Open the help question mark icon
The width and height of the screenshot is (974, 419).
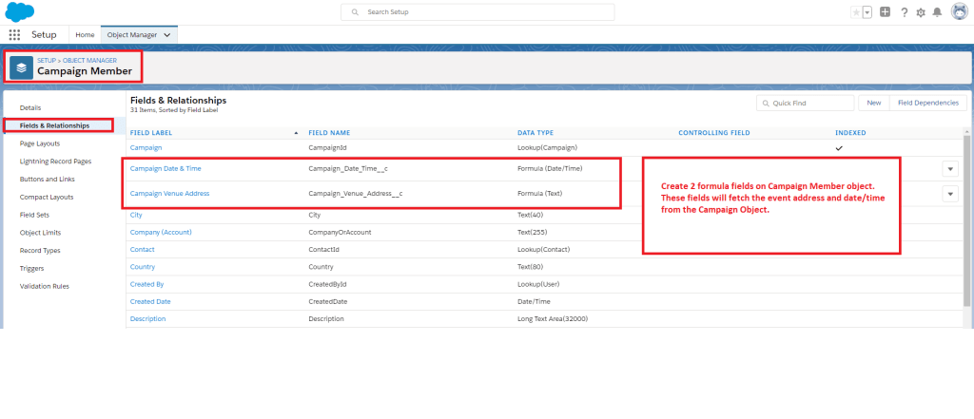(904, 12)
